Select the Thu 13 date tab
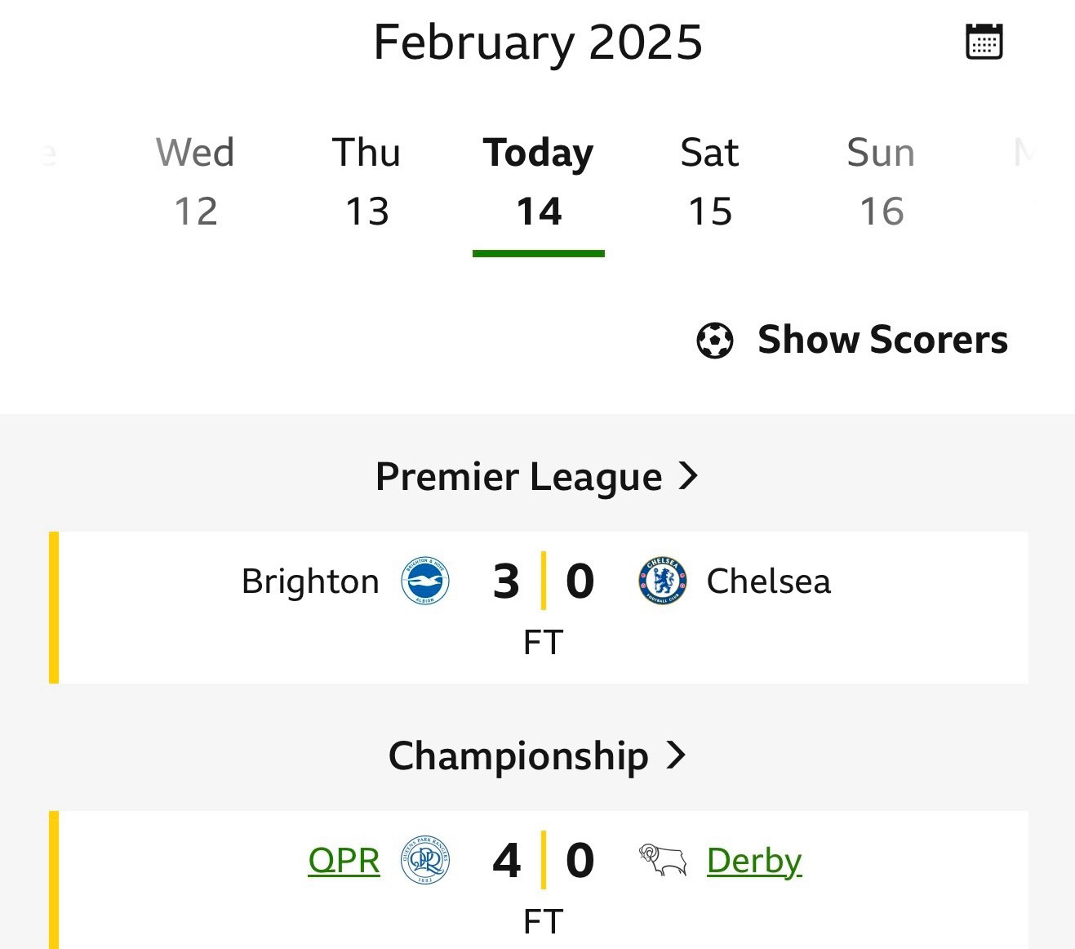This screenshot has height=949, width=1075. 366,181
